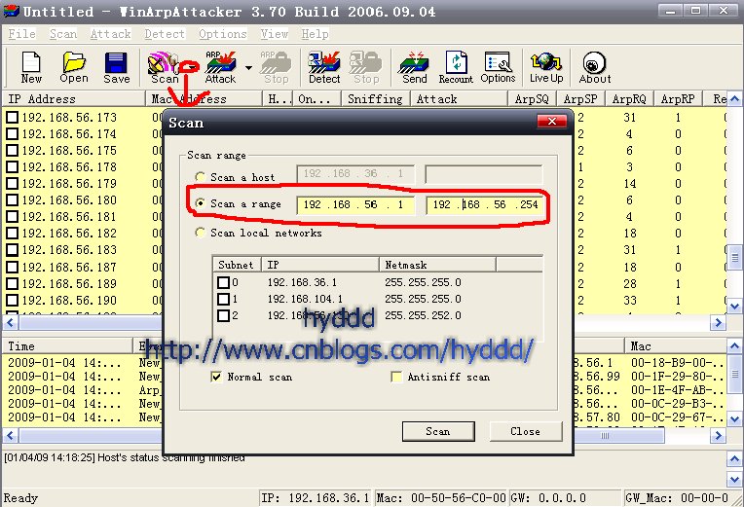This screenshot has width=744, height=507.
Task: Tick the checkbox for host 192.168.56.180
Action: pyautogui.click(x=13, y=200)
